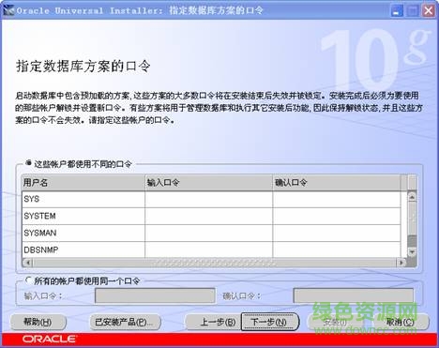
Task: Click the SYSMAN enter password cell
Action: (x=208, y=233)
